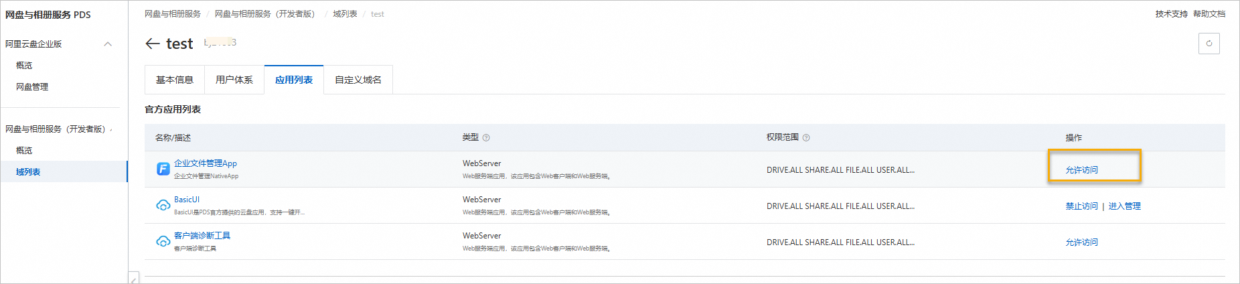Click the 客户端诊断工具 cloud icon

[x=163, y=241]
